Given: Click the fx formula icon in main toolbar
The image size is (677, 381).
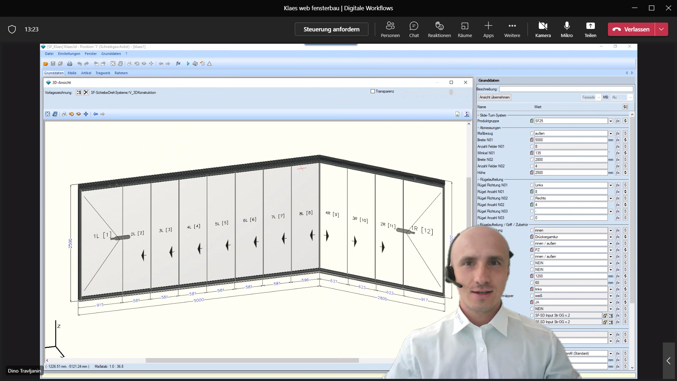Looking at the screenshot, I should 178,64.
